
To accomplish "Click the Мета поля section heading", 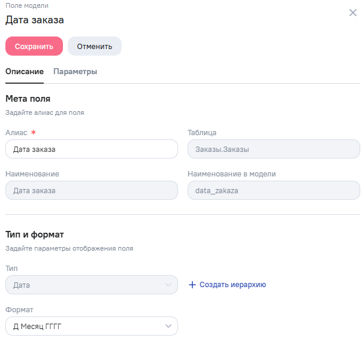I will [28, 99].
